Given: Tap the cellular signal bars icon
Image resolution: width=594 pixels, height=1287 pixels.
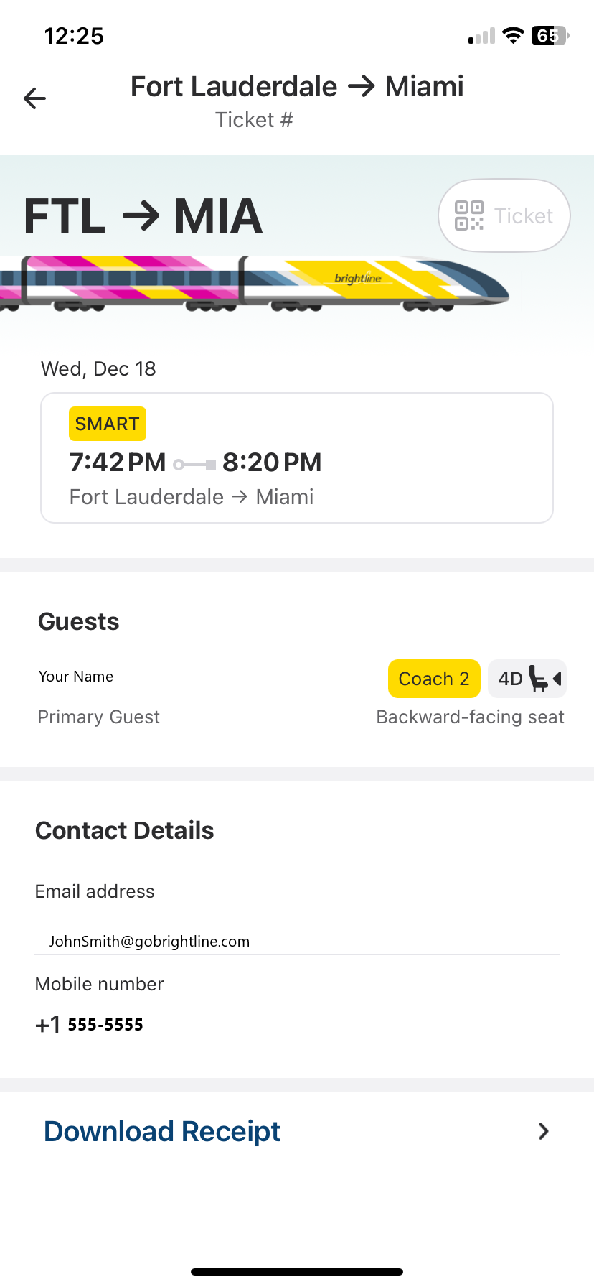Looking at the screenshot, I should coord(482,37).
